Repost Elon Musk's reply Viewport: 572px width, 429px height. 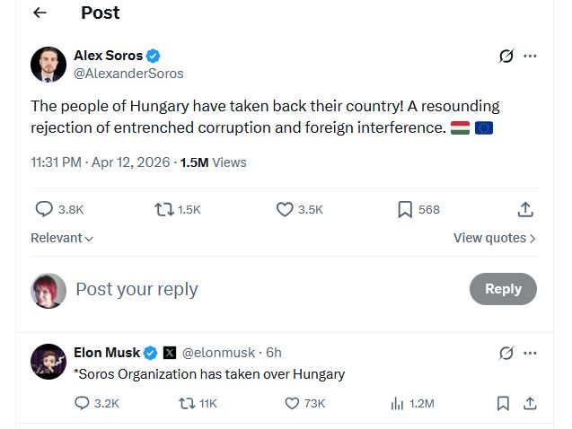187,404
